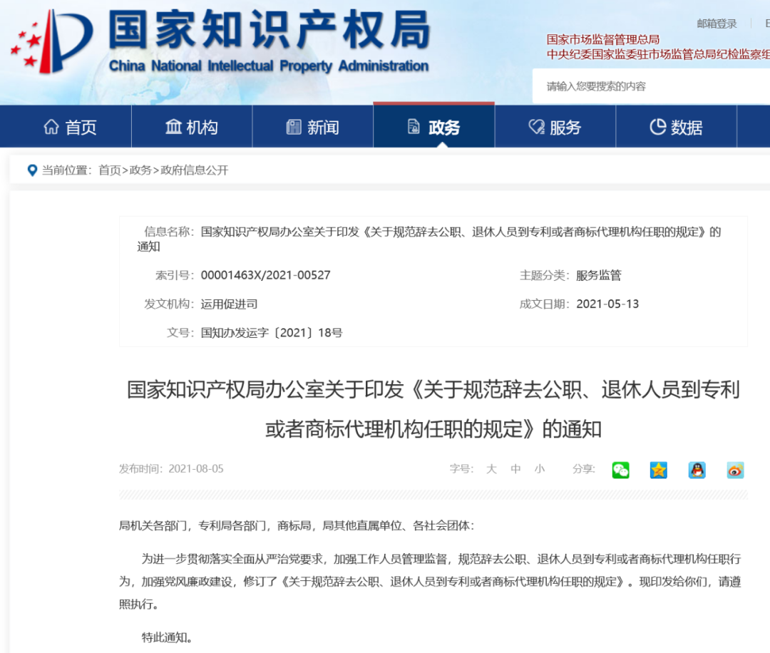Click the salutation line 局机关各部门
The height and width of the screenshot is (653, 770).
tap(297, 526)
